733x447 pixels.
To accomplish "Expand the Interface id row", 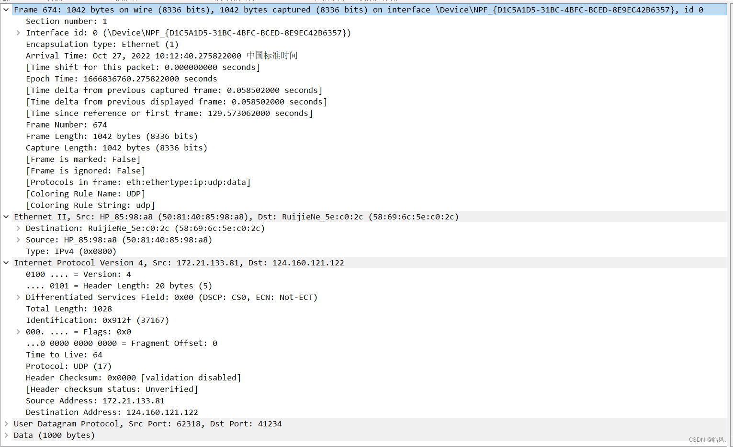I will (x=18, y=33).
